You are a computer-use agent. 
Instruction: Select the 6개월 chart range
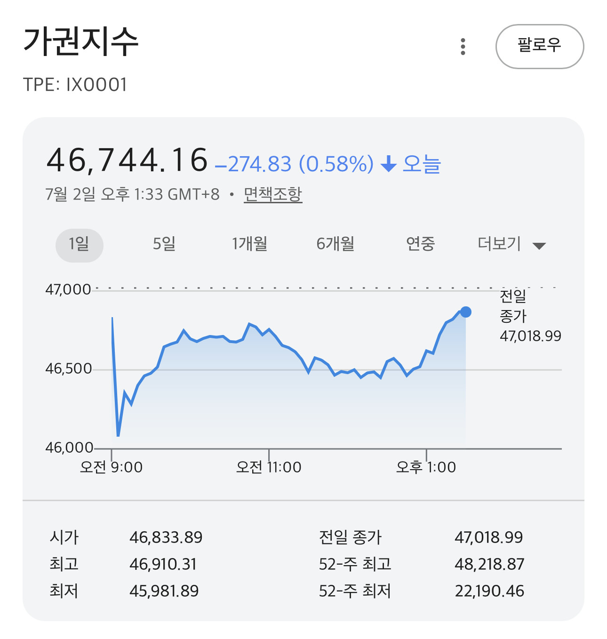[x=335, y=244]
